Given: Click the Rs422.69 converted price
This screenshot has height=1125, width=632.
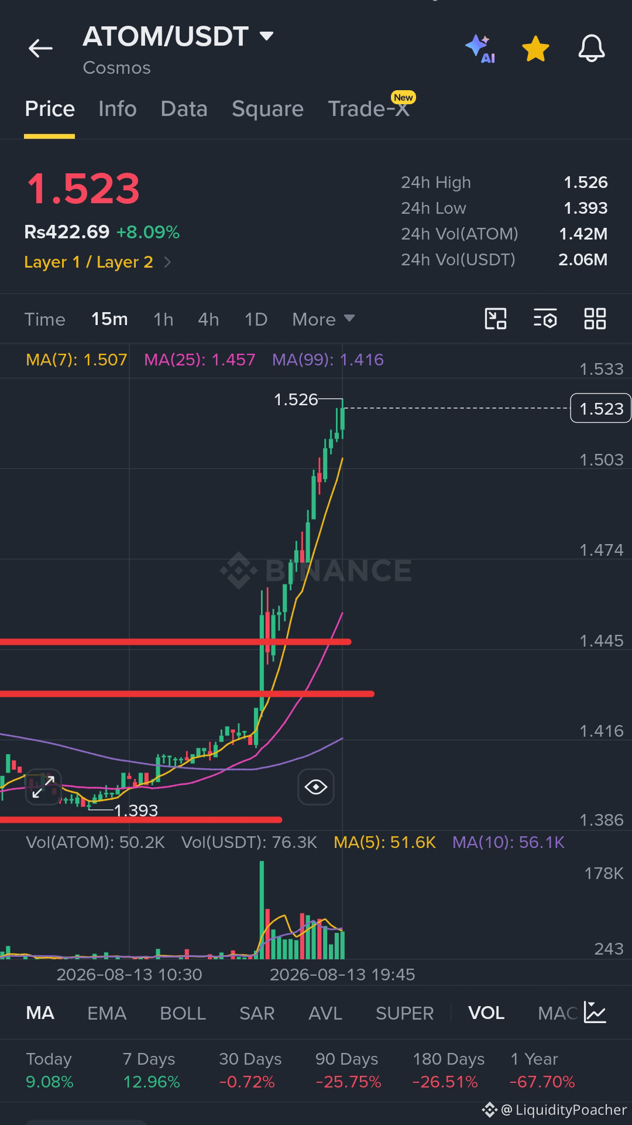Looking at the screenshot, I should (x=67, y=232).
